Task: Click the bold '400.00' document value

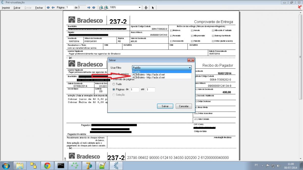Action: [226, 92]
